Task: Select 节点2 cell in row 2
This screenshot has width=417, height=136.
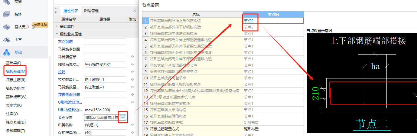Action: (x=273, y=27)
